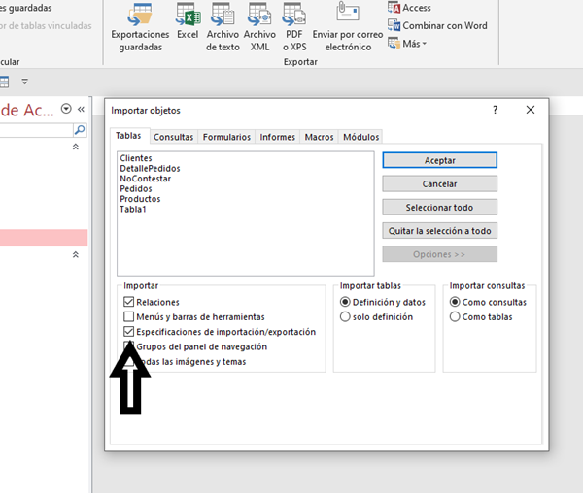583x493 pixels.
Task: Select the solo definición radio button
Action: pos(345,317)
